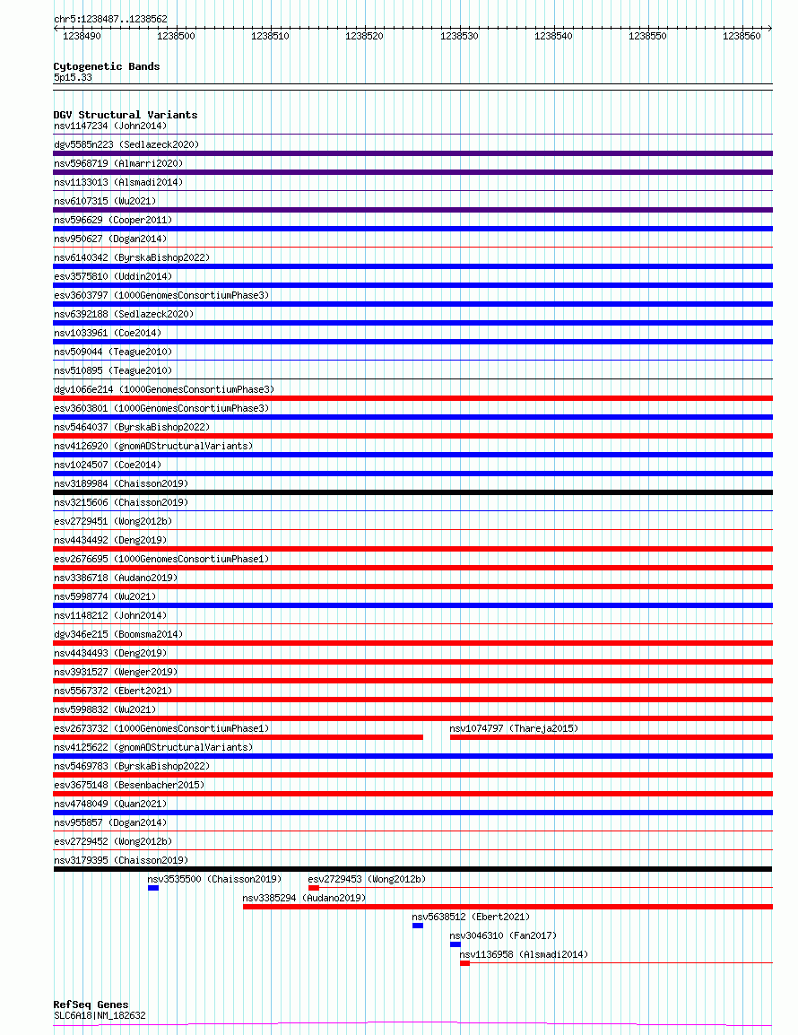This screenshot has width=798, height=1035.
Task: Click the black bar under nsv3189984 (Chaisson2019)
Action: [413, 492]
